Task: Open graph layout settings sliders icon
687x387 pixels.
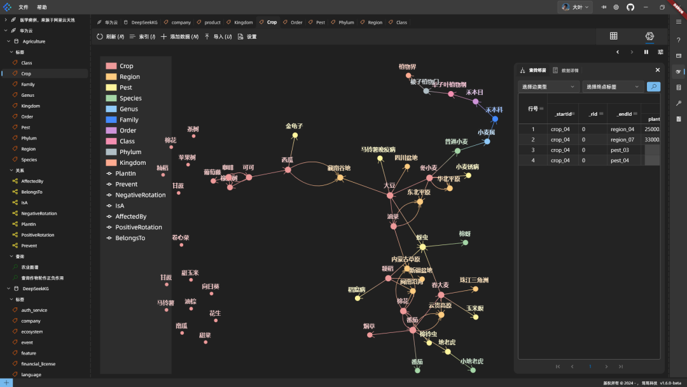Action: point(660,52)
